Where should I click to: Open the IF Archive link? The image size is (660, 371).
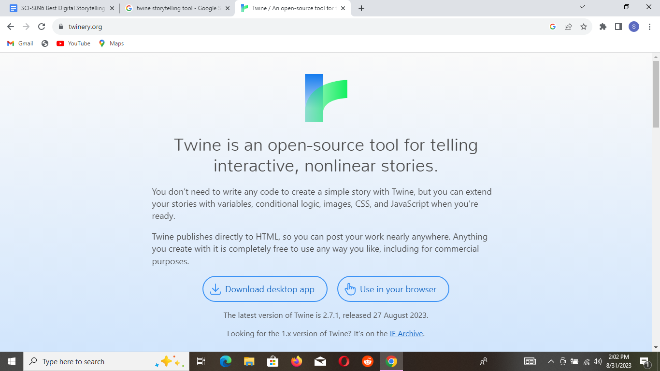(406, 333)
